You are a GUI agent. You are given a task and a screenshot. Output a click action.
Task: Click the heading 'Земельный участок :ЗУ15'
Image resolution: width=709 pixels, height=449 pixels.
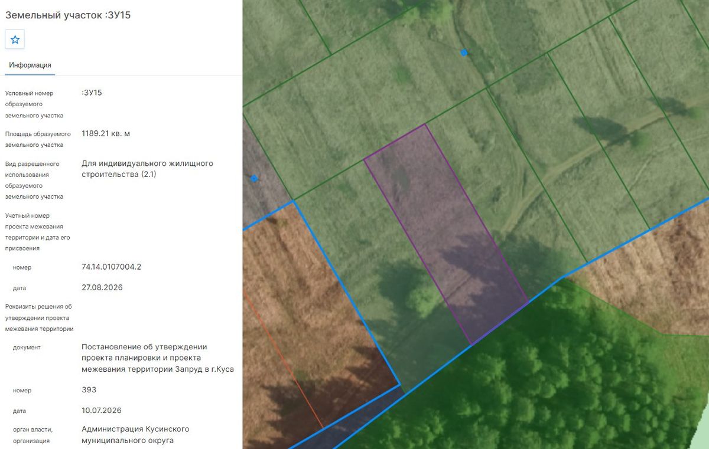[x=68, y=15]
